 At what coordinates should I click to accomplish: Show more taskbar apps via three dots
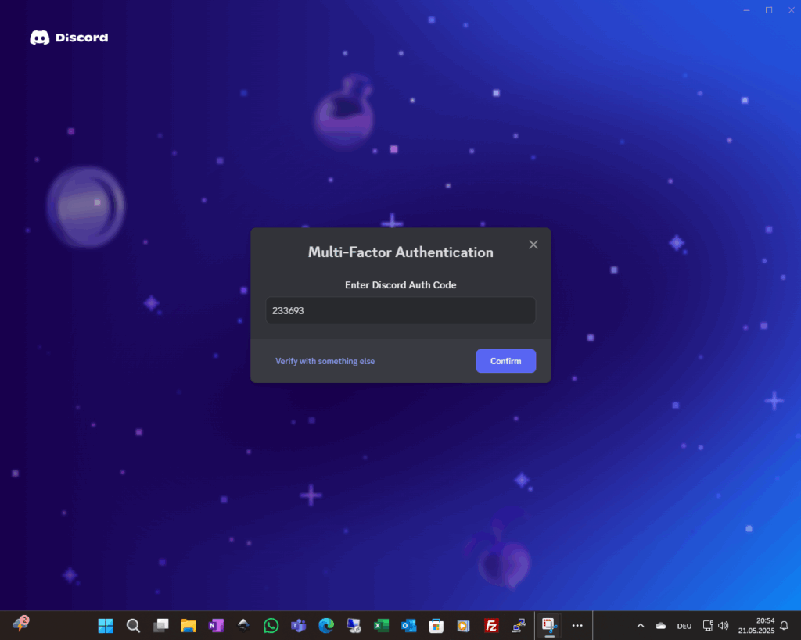click(577, 625)
